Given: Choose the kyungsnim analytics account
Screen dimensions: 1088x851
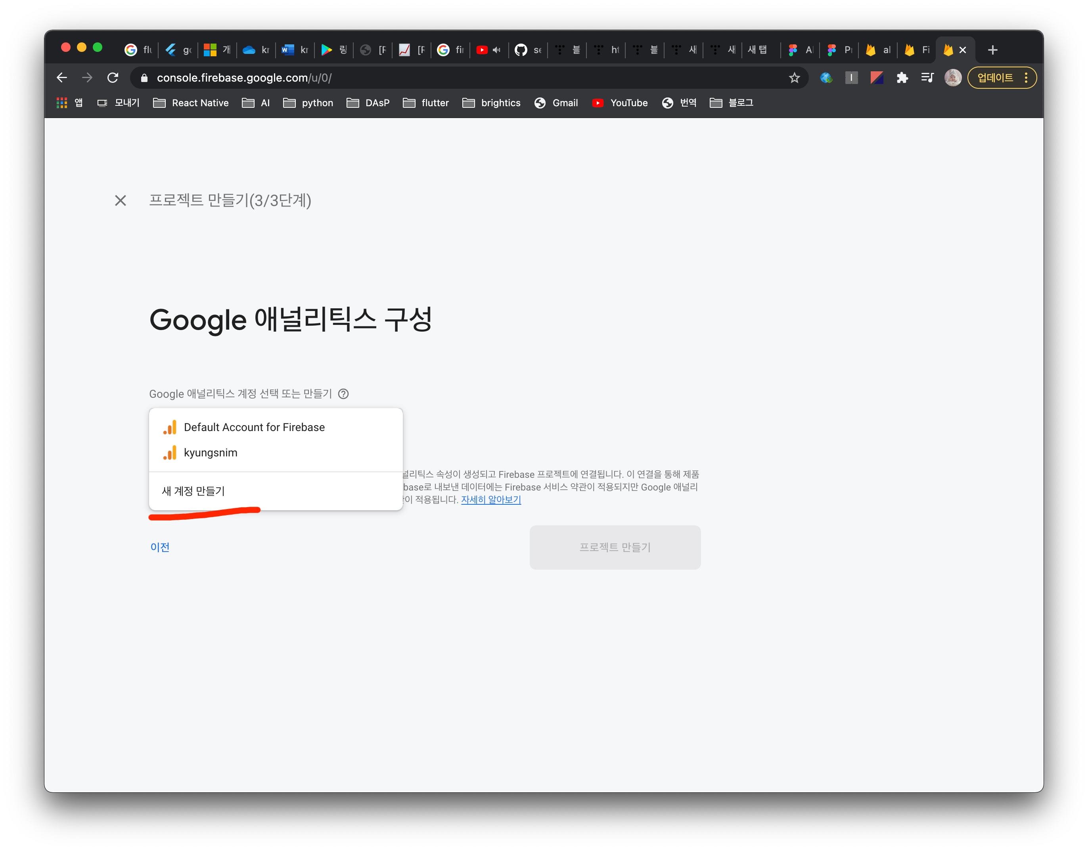Looking at the screenshot, I should pyautogui.click(x=211, y=452).
